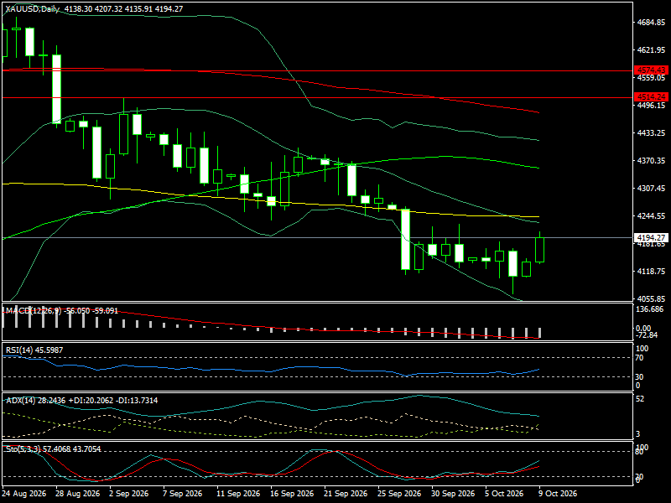Screen dimensions: 671x503
Task: Select the yellow moving average line
Action: [271, 200]
